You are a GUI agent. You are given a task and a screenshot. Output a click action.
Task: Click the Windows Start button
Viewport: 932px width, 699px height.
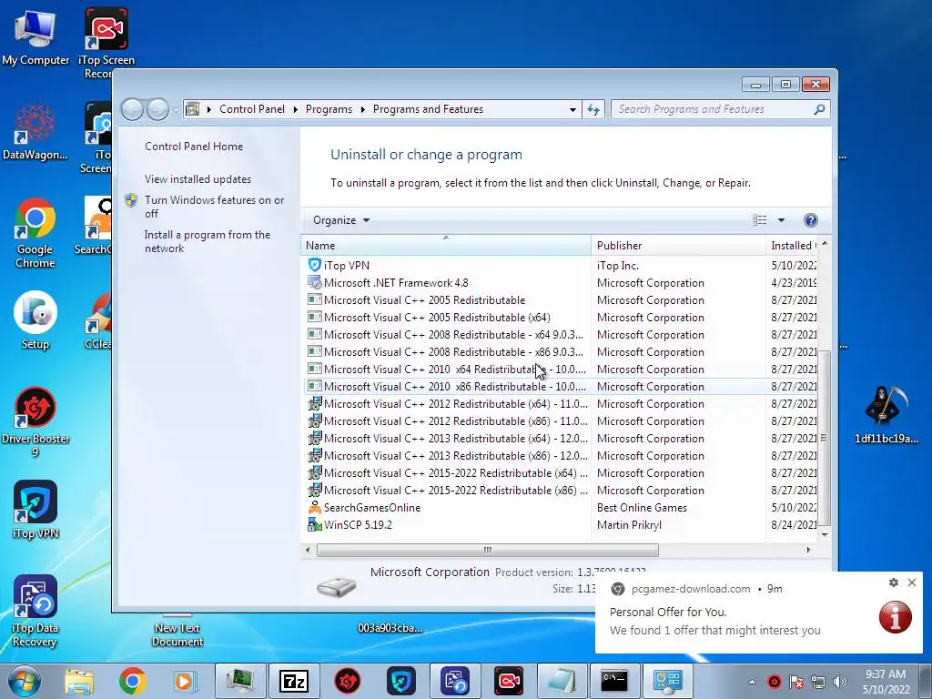(x=24, y=681)
